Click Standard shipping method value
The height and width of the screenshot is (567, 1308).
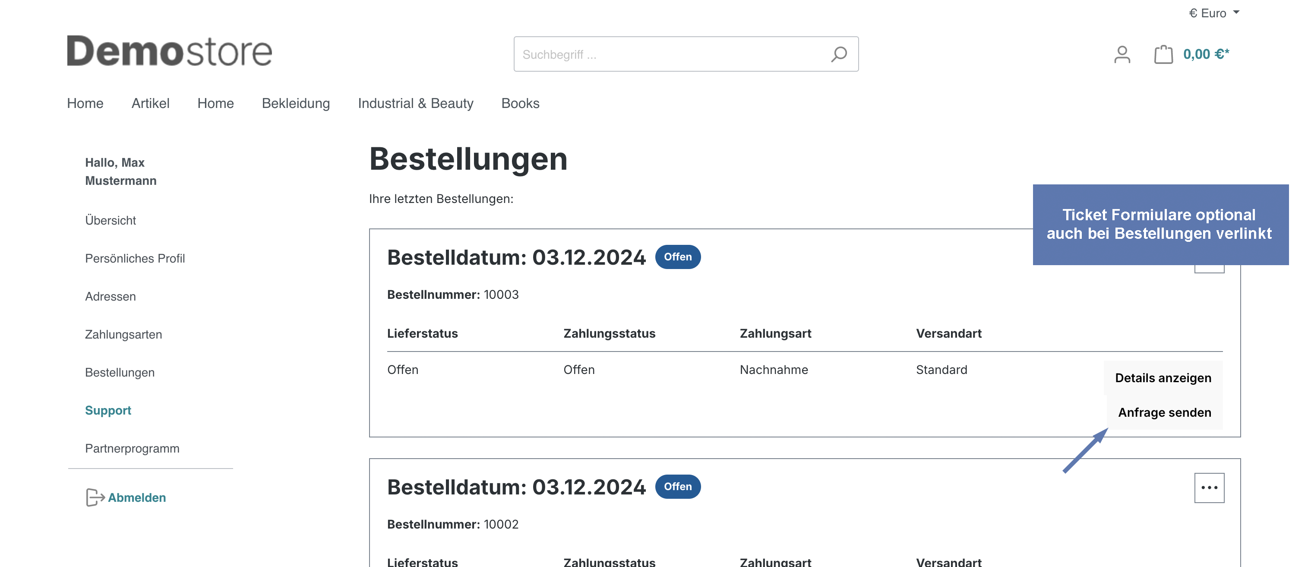pyautogui.click(x=941, y=370)
